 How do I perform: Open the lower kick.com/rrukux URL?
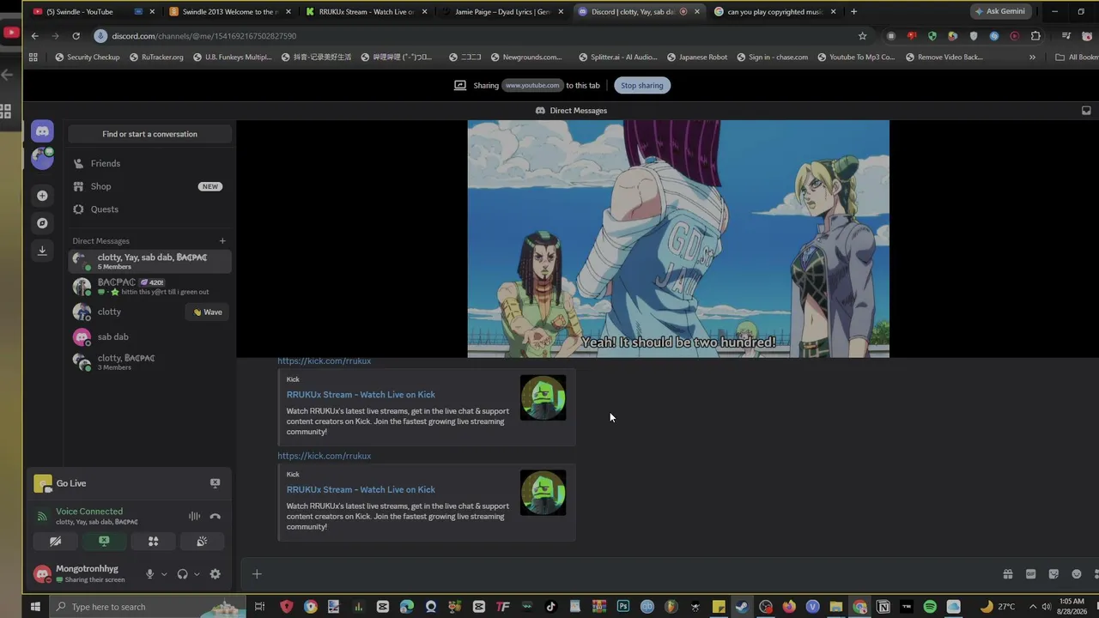point(325,456)
